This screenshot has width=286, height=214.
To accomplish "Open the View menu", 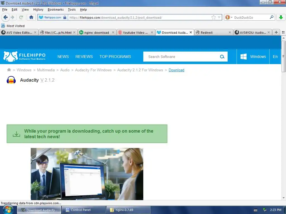I will 25,9.
